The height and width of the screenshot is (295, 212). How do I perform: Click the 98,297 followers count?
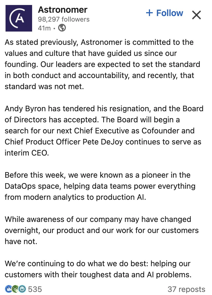pos(64,19)
